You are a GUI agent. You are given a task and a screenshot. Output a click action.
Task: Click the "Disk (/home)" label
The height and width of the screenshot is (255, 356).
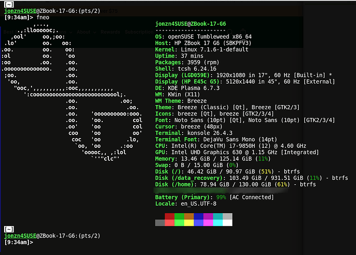pos(174,184)
